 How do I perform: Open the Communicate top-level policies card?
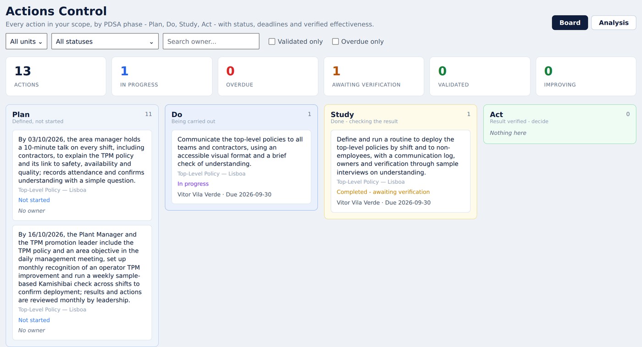(x=241, y=167)
